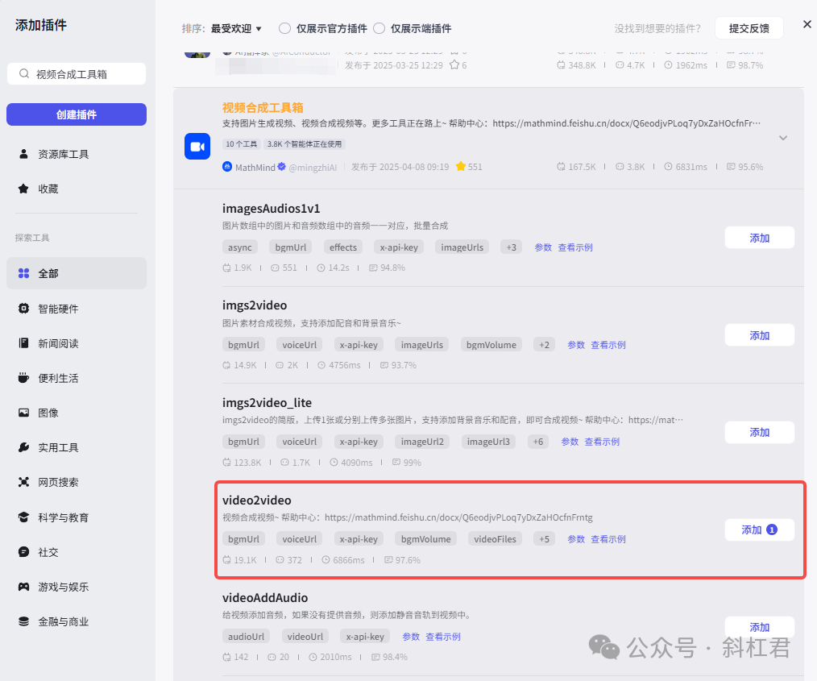Close the 添加插件 dialog

click(x=807, y=24)
